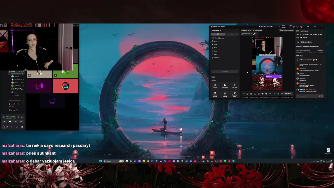Viewport: 334px width, 188px height.
Task: Open the Creator Camp button
Action: tap(306, 42)
